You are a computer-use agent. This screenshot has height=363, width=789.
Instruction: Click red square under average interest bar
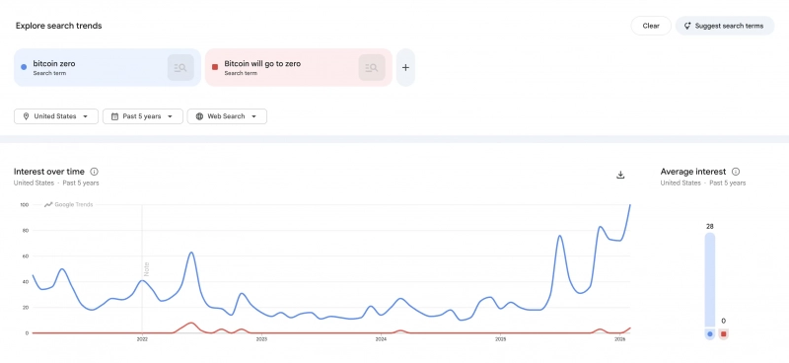click(x=724, y=333)
